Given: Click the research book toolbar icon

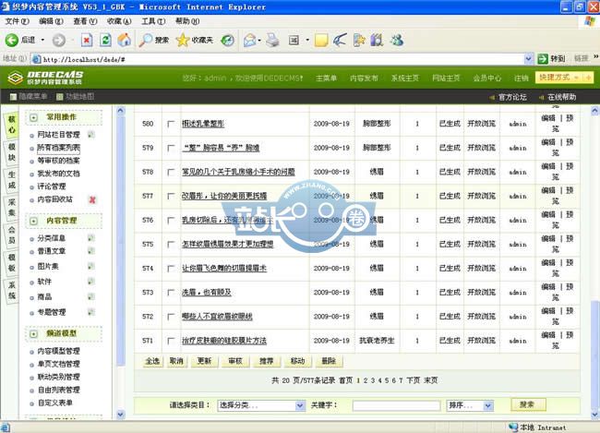Looking at the screenshot, I should pyautogui.click(x=377, y=40).
